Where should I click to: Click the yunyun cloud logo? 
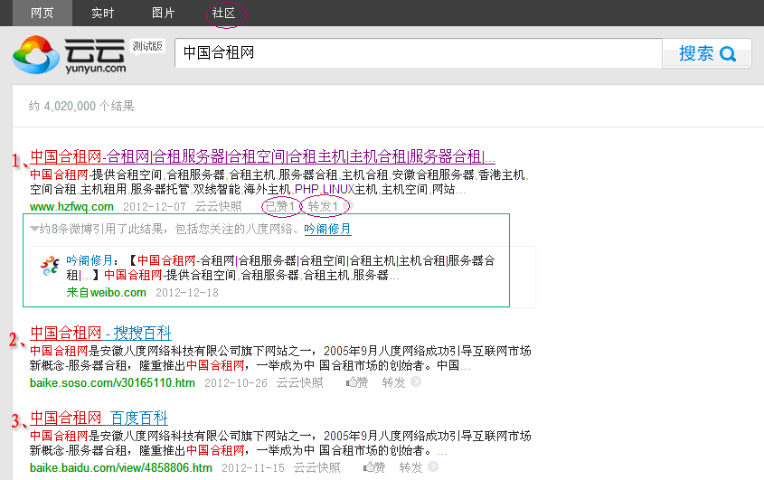[70, 54]
